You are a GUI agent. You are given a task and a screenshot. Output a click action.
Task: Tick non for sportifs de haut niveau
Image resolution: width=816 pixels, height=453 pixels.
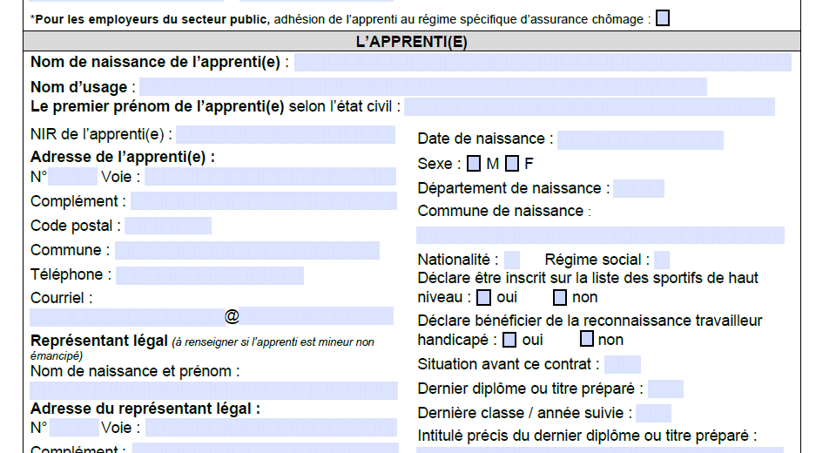[x=560, y=297]
